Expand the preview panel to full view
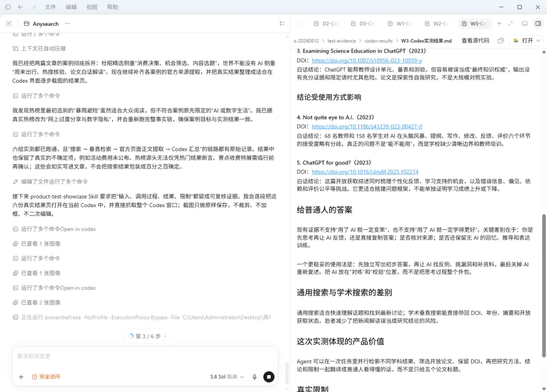The image size is (547, 392). click(x=511, y=23)
